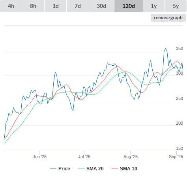Click the 350 price axis value
The width and height of the screenshot is (187, 179).
pyautogui.click(x=180, y=48)
